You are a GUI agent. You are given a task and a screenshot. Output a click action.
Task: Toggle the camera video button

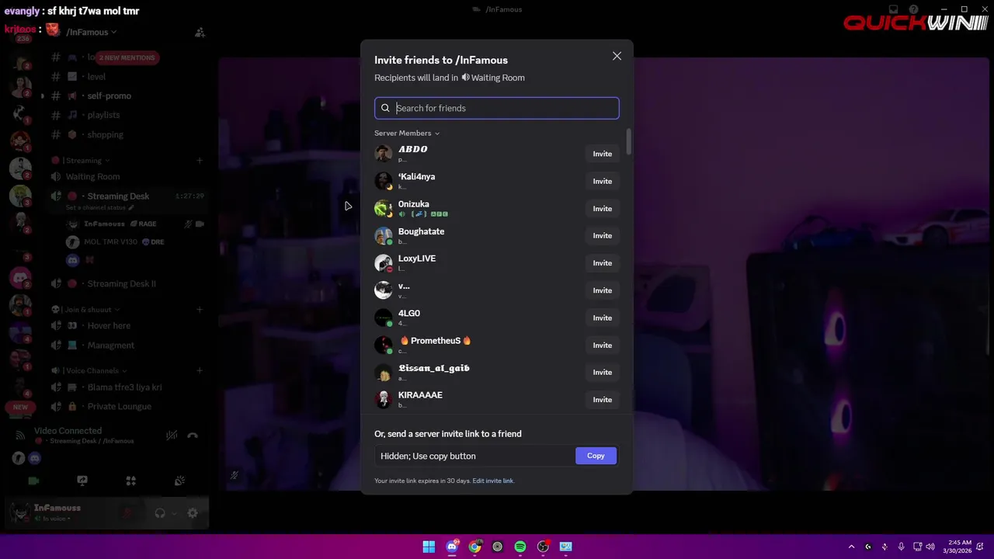coord(33,481)
